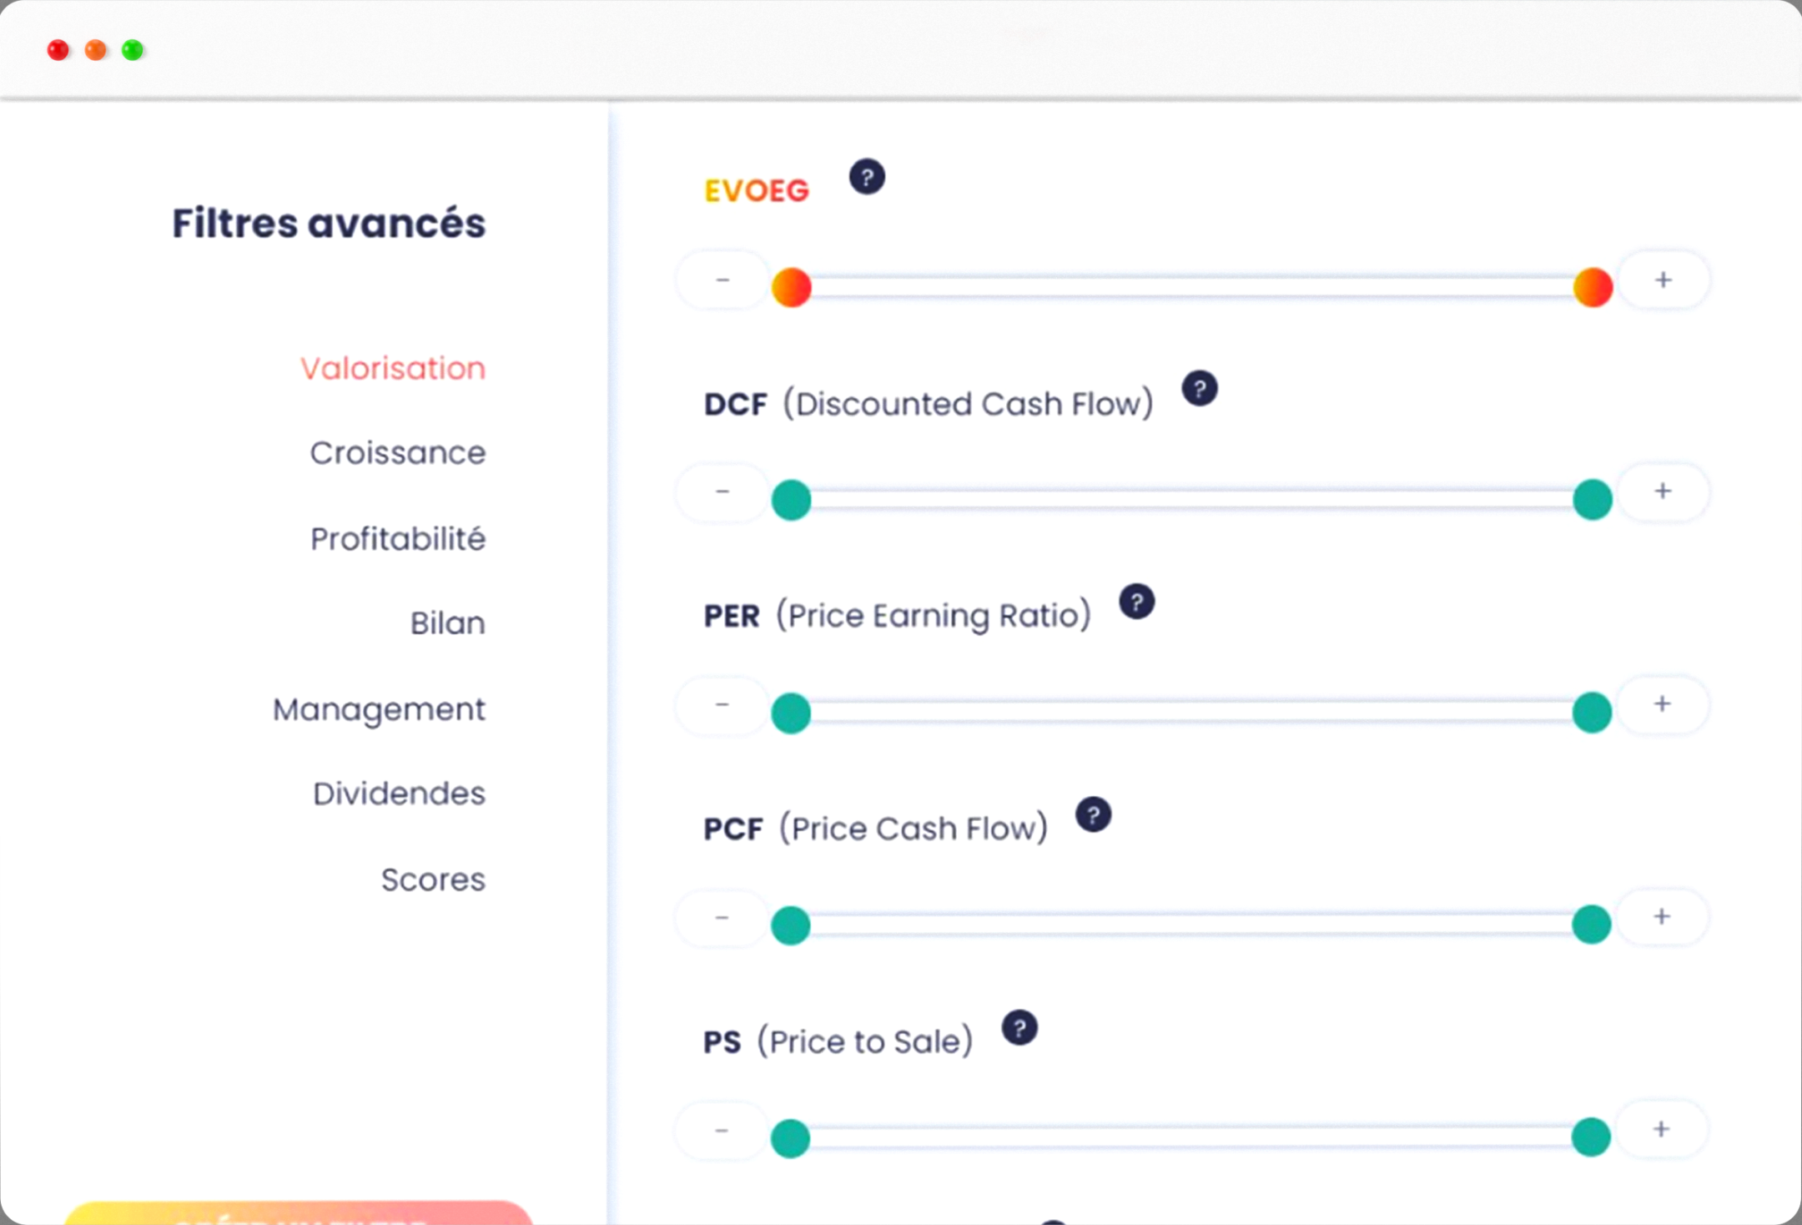Viewport: 1802px width, 1225px height.
Task: Open the EVOEG help tooltip icon
Action: tap(867, 177)
